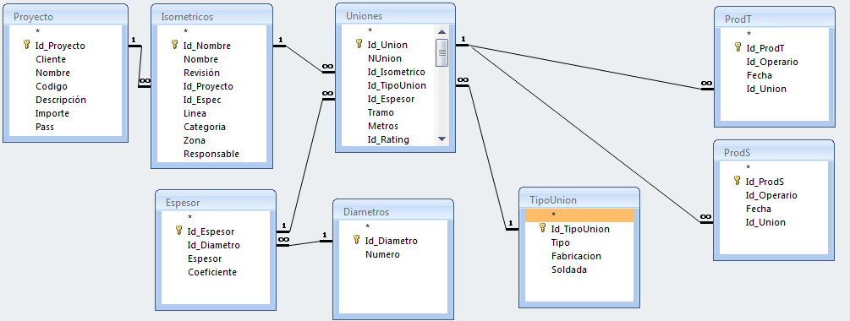Select the Id_Operario field in the ProdS table

click(771, 195)
